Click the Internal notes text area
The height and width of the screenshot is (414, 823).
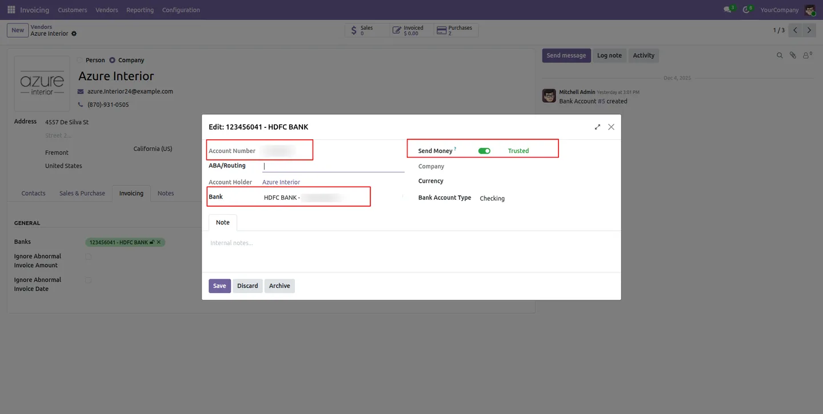(x=411, y=243)
